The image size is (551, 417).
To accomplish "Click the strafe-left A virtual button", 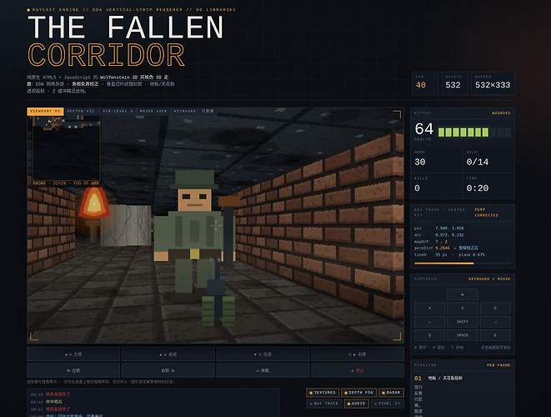I will point(73,354).
